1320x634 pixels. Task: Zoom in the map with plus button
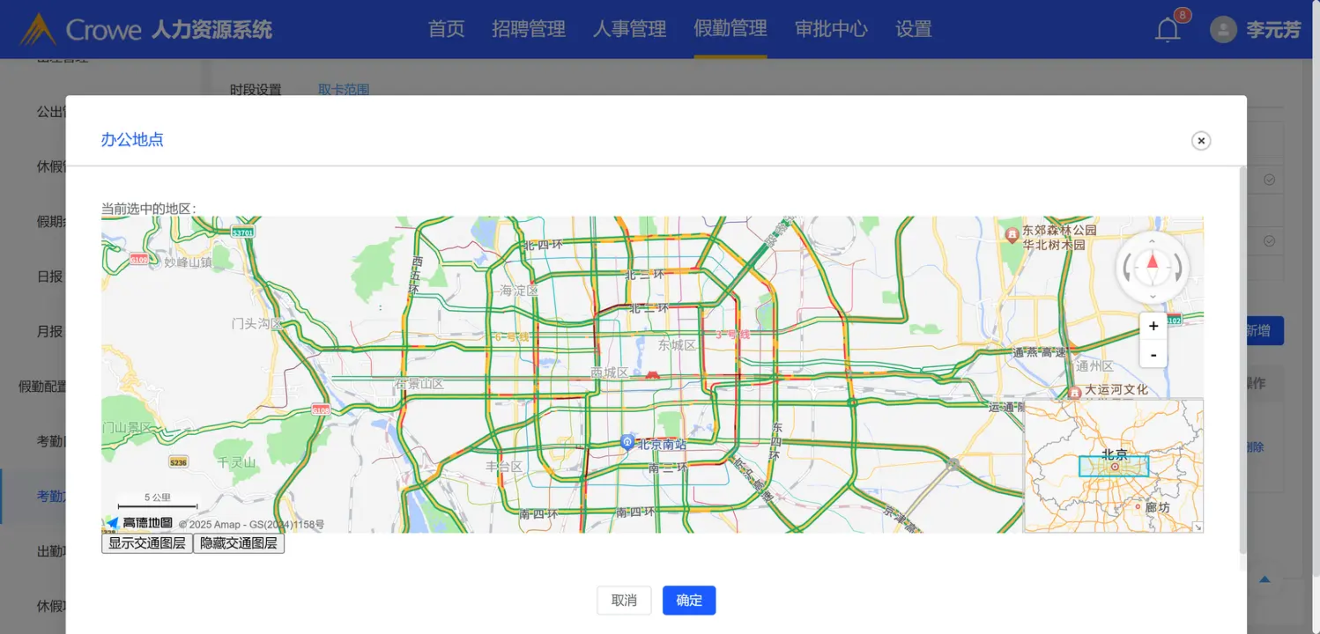coord(1153,326)
